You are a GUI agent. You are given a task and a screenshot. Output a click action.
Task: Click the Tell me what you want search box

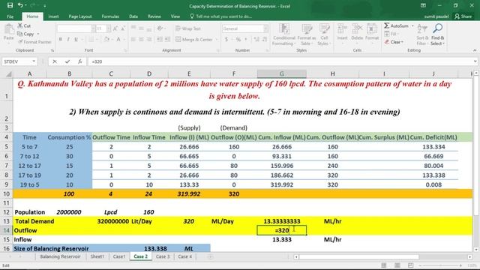(x=221, y=16)
